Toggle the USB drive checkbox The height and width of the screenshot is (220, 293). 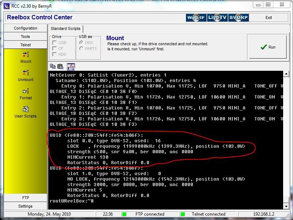pyautogui.click(x=54, y=43)
